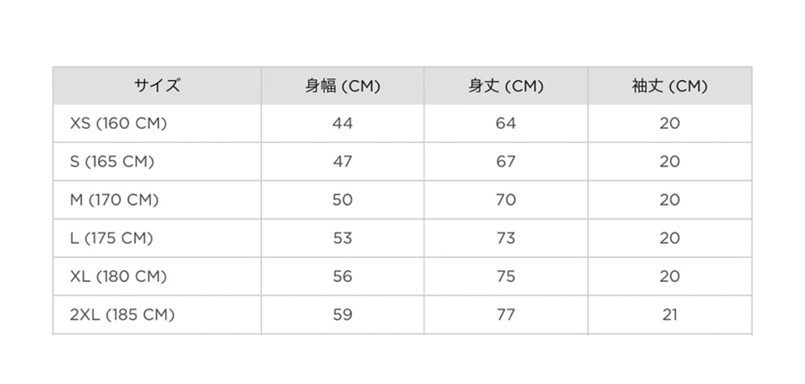Image resolution: width=805 pixels, height=384 pixels.
Task: Click the サイズ column header
Action: (156, 86)
